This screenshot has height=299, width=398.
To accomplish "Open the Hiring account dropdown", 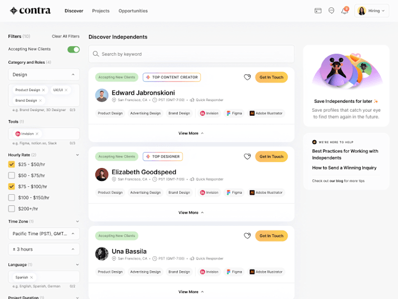I will pyautogui.click(x=372, y=10).
